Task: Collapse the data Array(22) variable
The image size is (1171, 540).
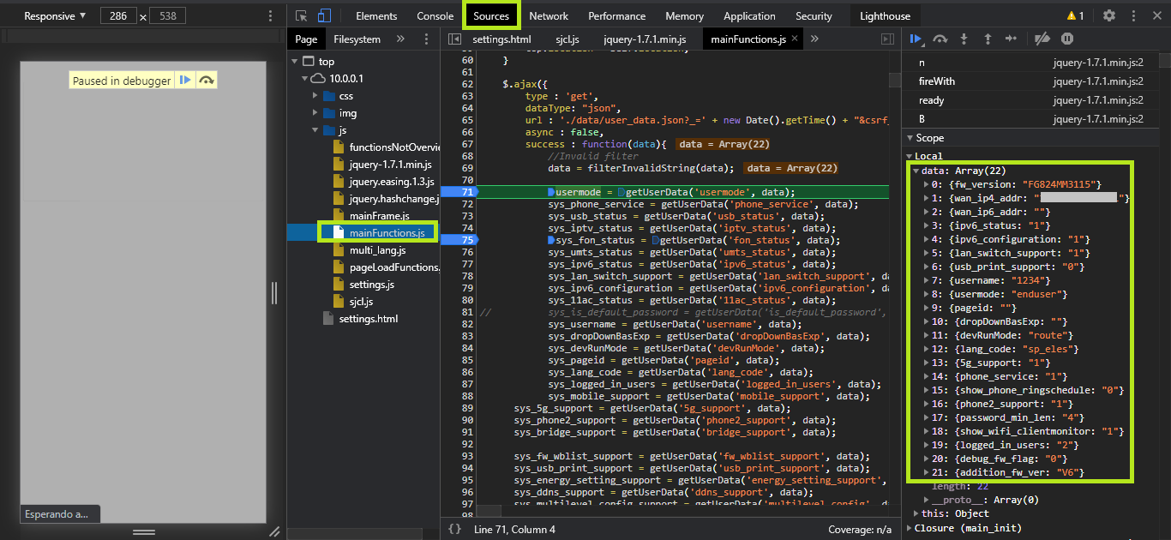Action: click(917, 171)
